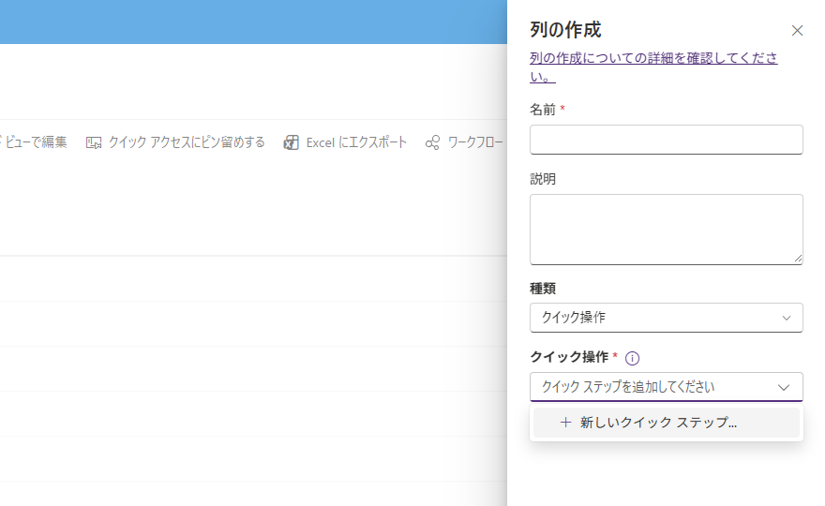This screenshot has width=825, height=506.
Task: Open the ワークフロー menu in the toolbar
Action: 474,142
